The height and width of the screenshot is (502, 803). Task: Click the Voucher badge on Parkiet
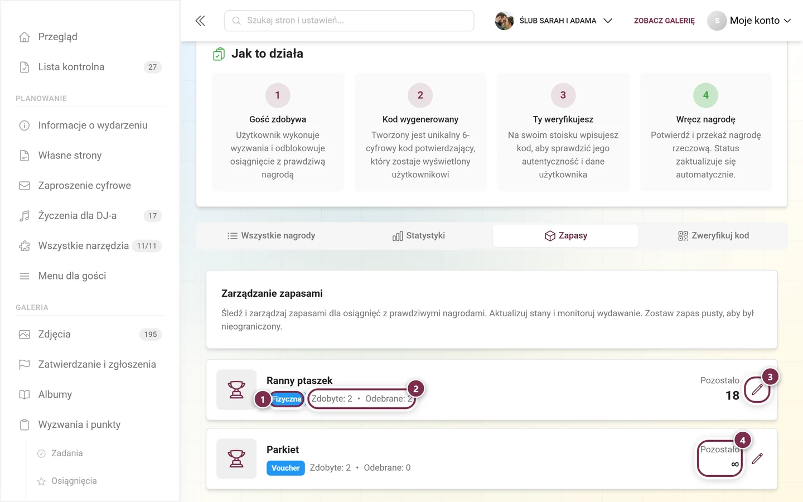point(286,468)
